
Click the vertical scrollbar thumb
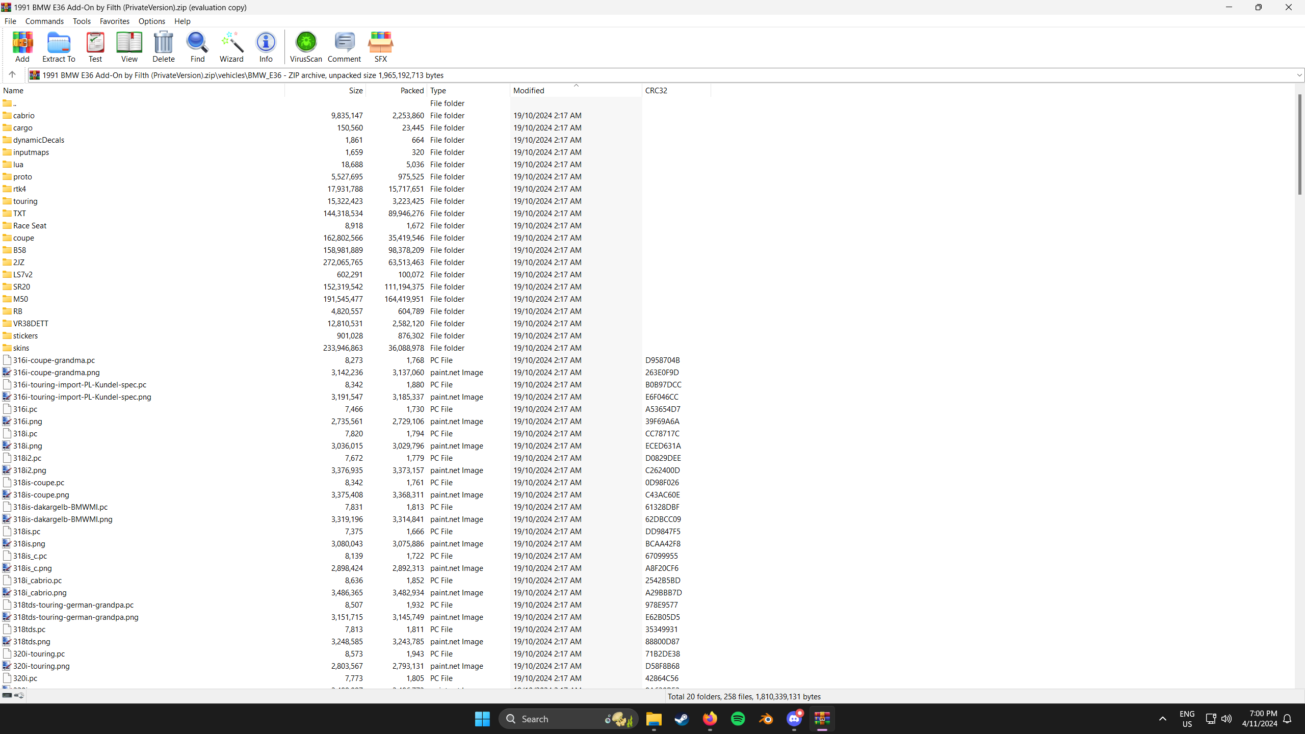pos(1299,144)
